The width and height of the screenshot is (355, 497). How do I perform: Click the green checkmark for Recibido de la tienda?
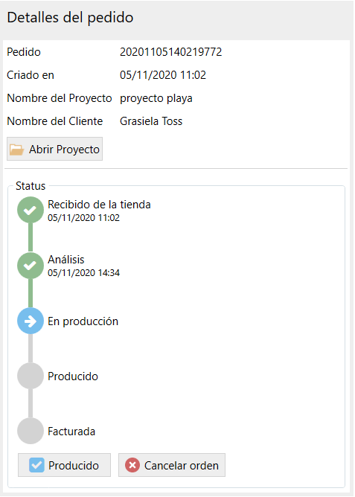click(31, 210)
